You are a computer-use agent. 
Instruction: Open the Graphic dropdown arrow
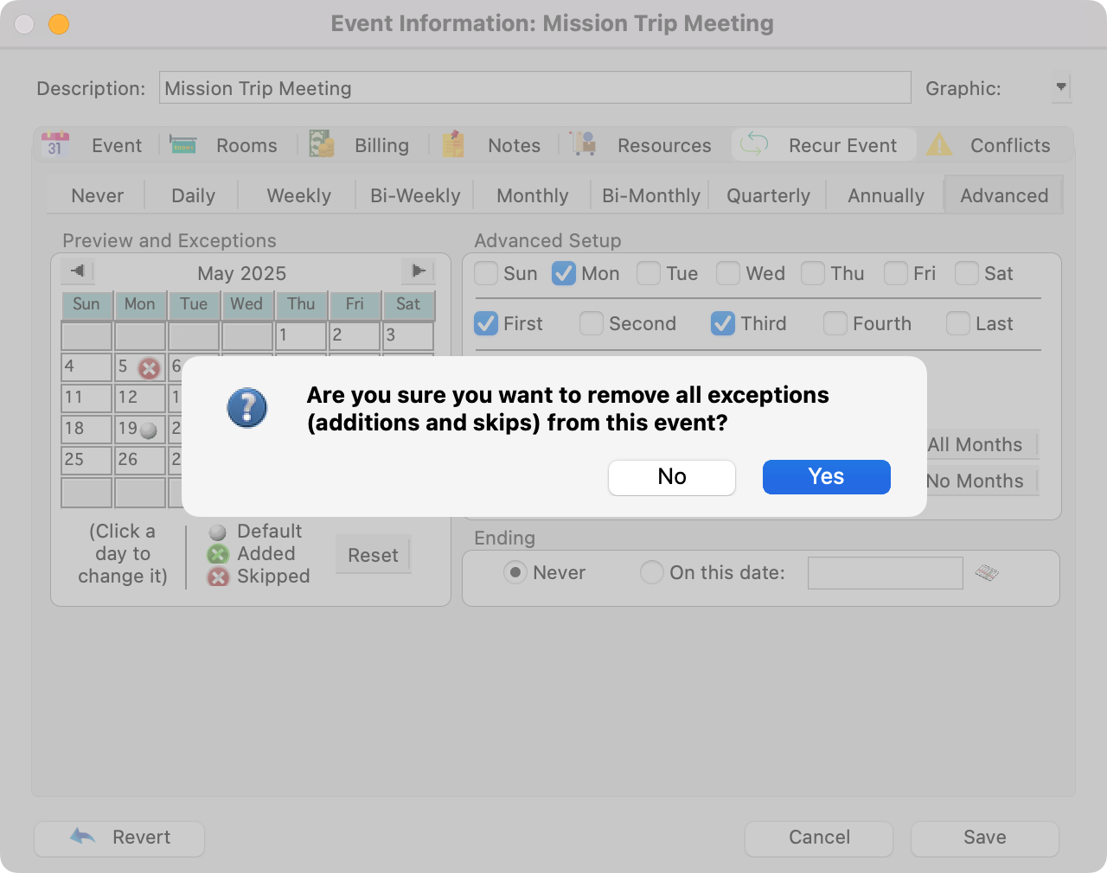1061,87
